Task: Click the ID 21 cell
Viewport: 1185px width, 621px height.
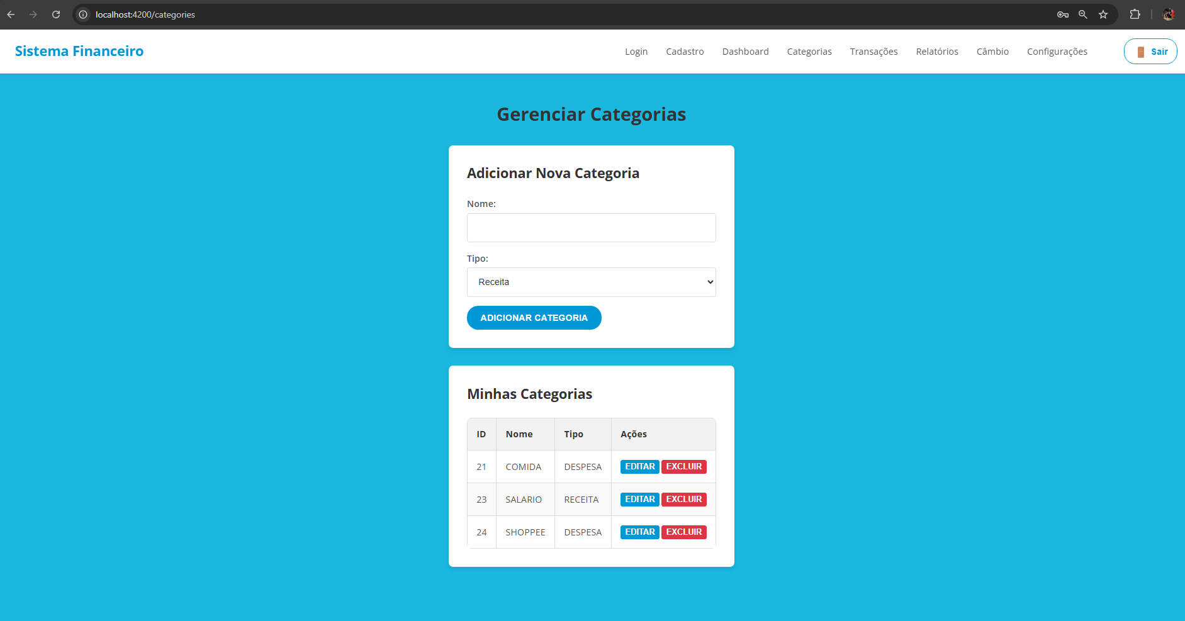Action: (481, 467)
